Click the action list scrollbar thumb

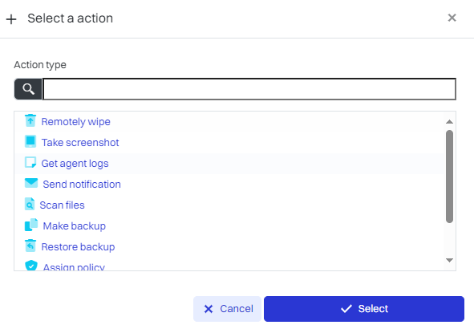(449, 177)
